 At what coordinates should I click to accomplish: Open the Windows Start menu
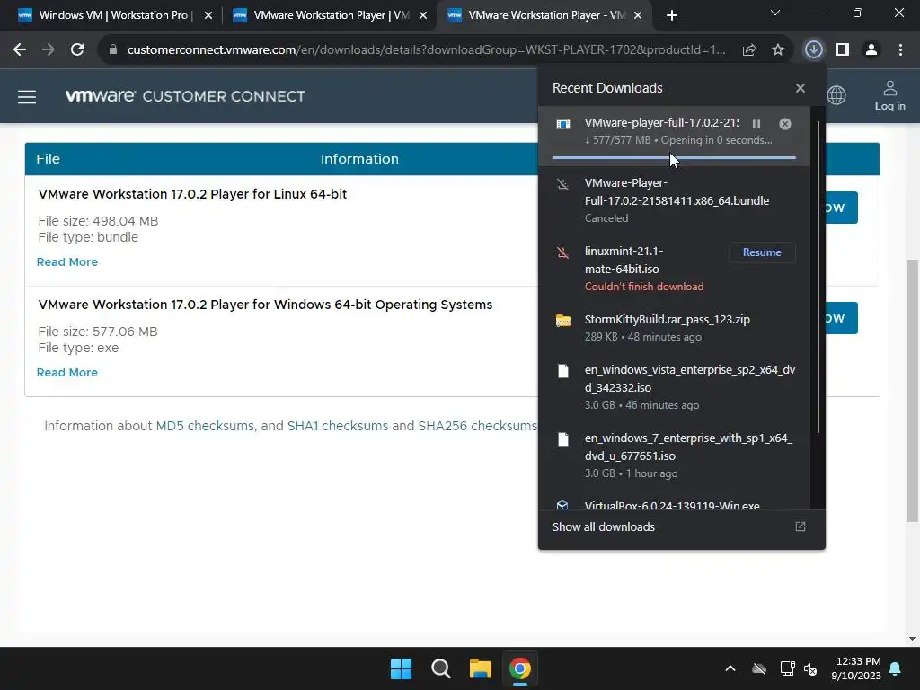tap(402, 668)
